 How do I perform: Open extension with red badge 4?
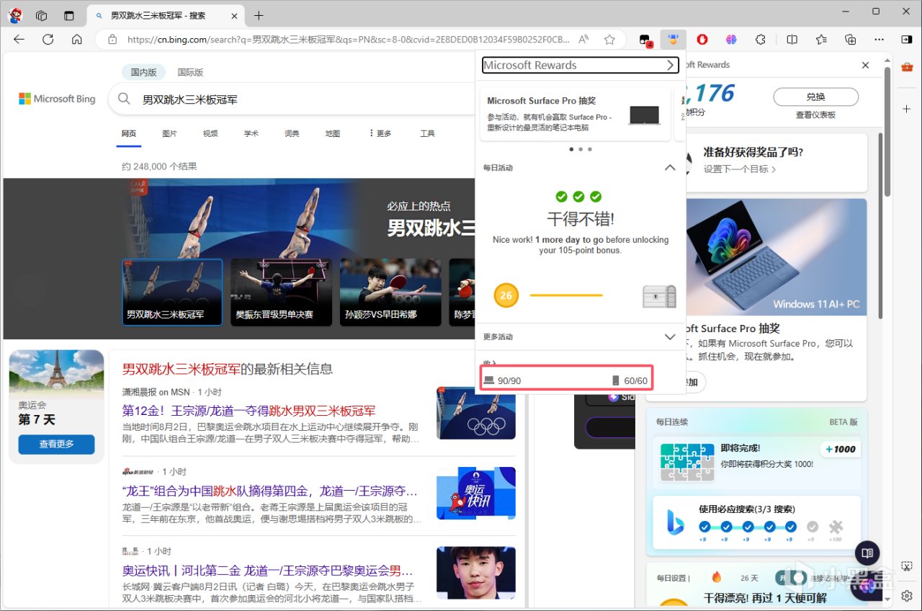pyautogui.click(x=645, y=40)
